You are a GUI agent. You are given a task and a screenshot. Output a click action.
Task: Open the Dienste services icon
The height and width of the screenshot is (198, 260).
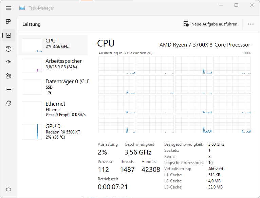(8, 103)
